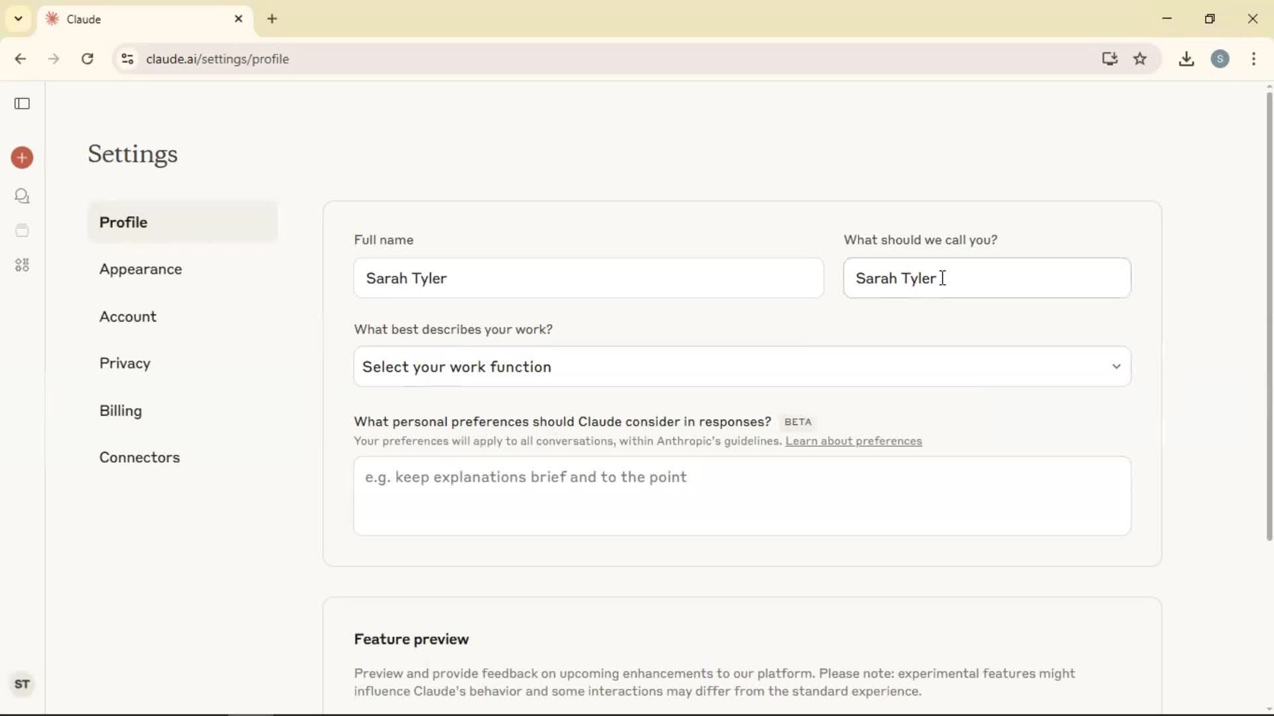This screenshot has height=716, width=1274.
Task: Open browser downloads icon
Action: click(x=1186, y=59)
